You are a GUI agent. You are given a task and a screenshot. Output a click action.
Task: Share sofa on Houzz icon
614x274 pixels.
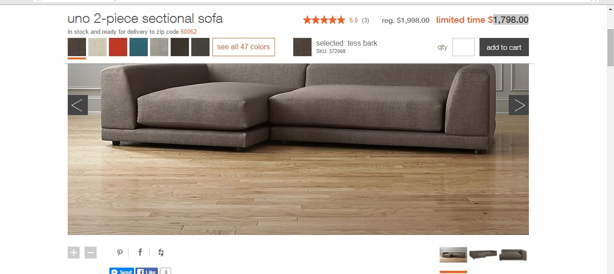pos(161,253)
